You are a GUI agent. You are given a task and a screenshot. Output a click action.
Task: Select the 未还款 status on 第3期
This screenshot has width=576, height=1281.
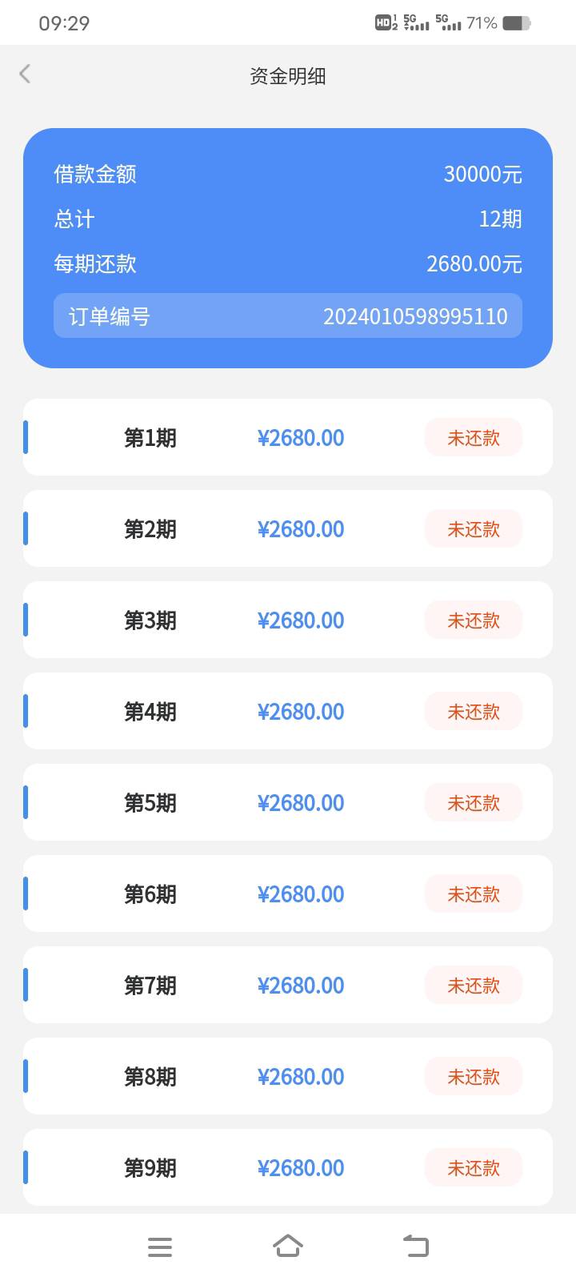tap(473, 620)
